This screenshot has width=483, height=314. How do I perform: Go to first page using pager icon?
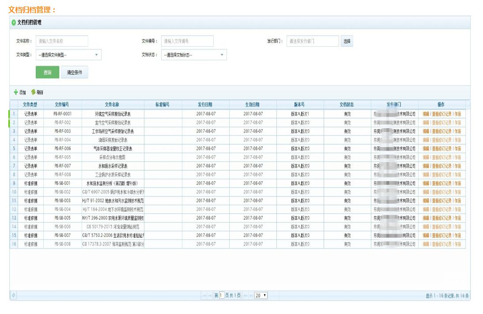pos(204,295)
